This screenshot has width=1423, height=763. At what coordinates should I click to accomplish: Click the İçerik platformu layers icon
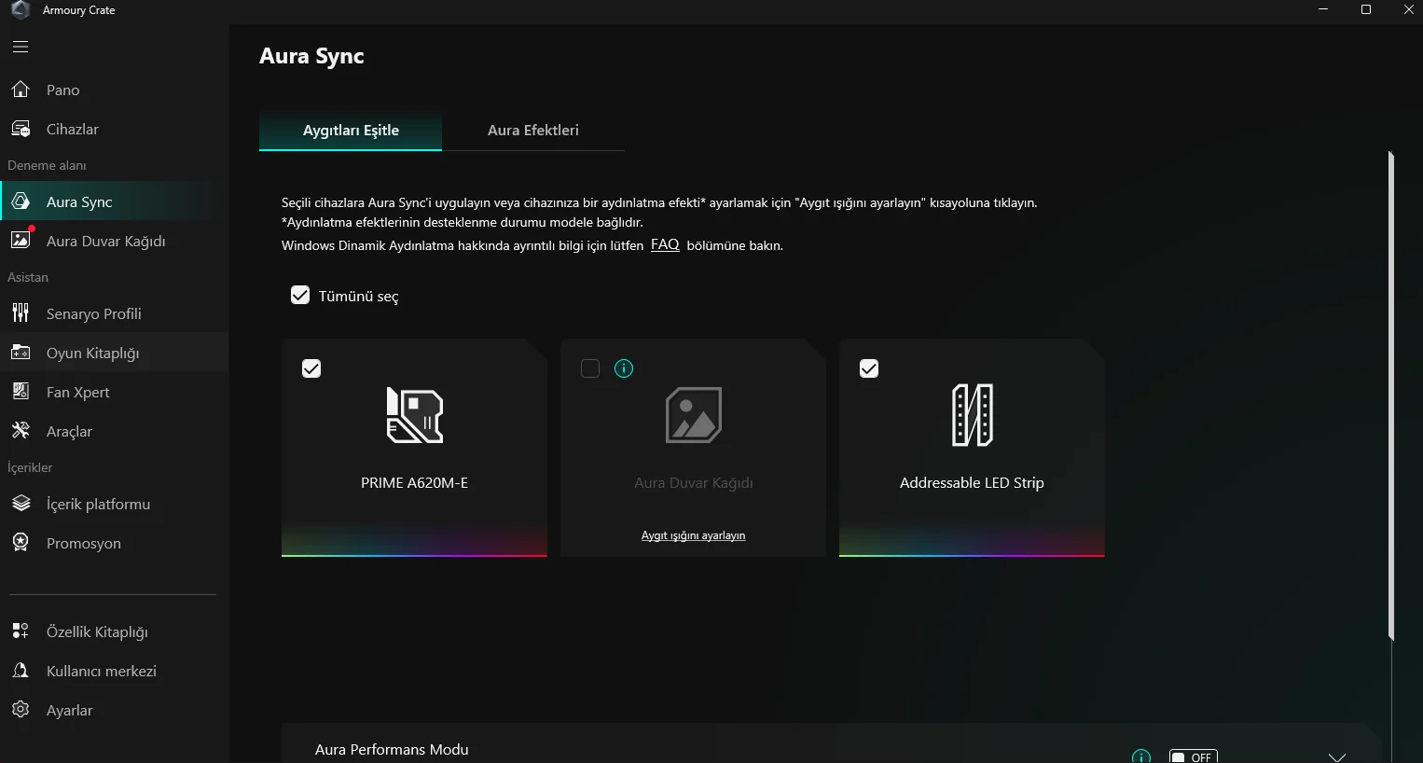click(21, 504)
